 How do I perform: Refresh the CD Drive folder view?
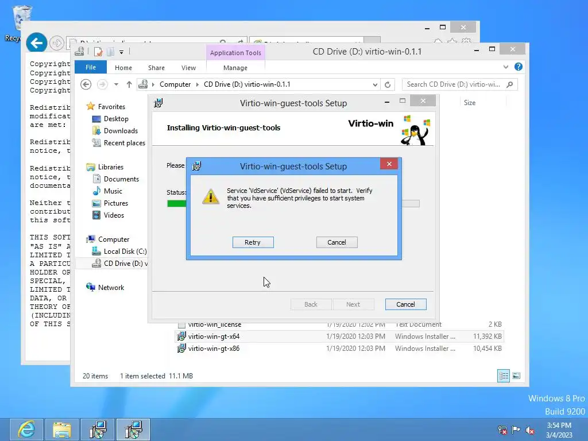(x=388, y=84)
